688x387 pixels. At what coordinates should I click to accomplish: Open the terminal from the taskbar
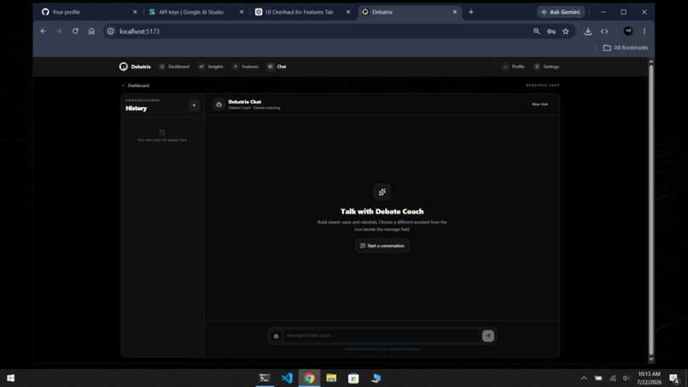coord(265,378)
